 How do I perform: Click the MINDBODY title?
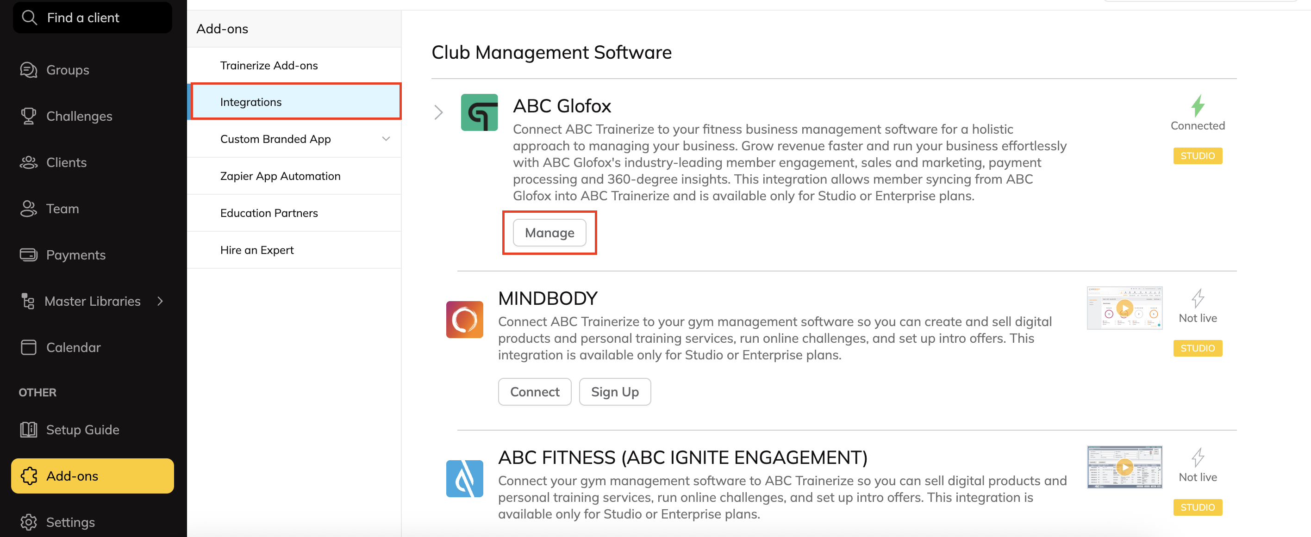548,298
